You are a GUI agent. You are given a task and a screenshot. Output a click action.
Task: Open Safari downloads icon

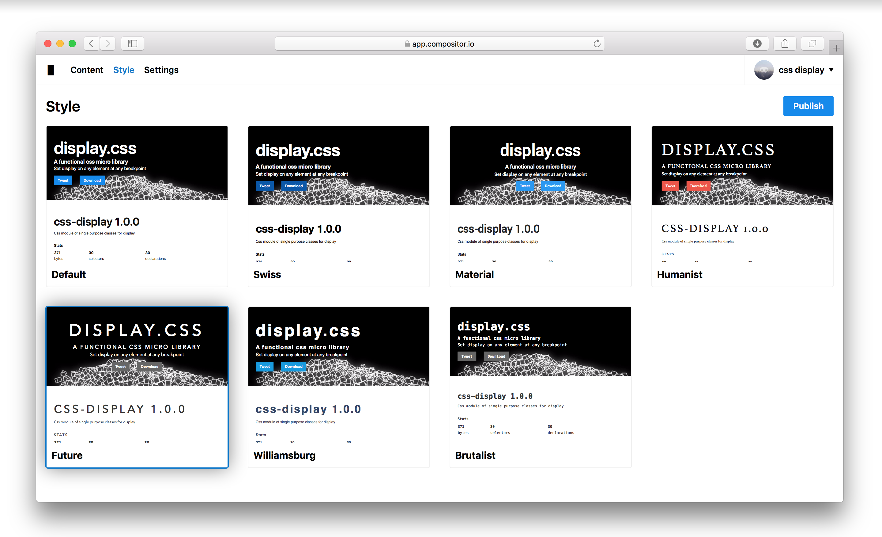coord(757,44)
